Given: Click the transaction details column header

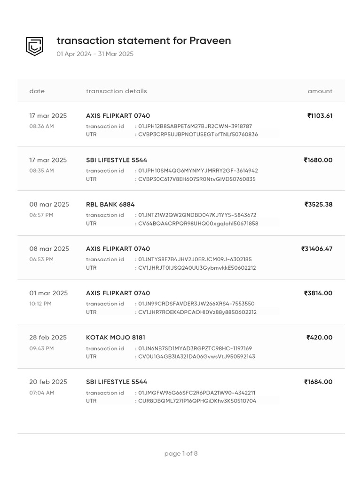Looking at the screenshot, I should (117, 91).
